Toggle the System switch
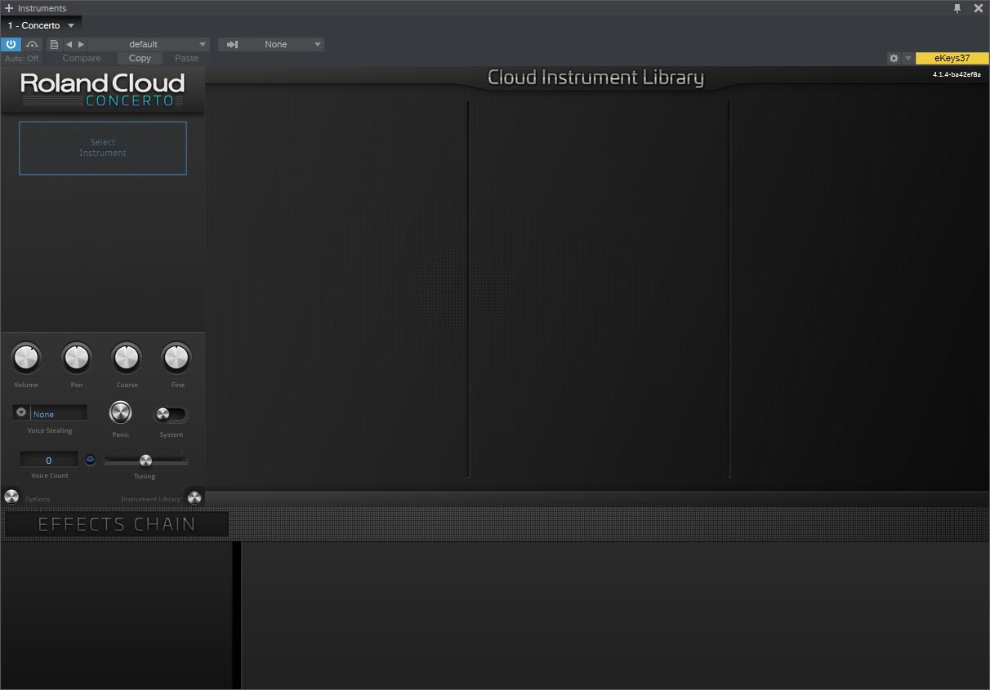This screenshot has width=990, height=690. (x=172, y=414)
